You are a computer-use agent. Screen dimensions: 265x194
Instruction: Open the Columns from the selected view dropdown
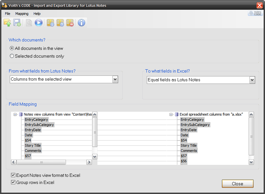pos(115,79)
